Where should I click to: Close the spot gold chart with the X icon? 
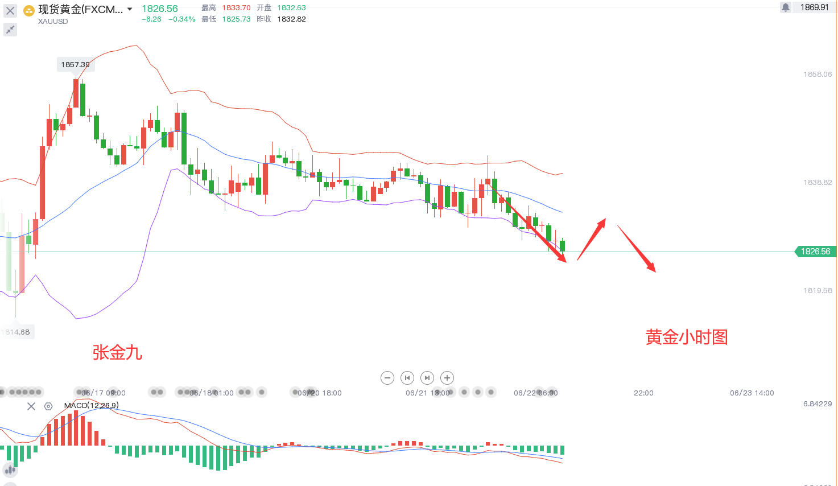tap(10, 11)
